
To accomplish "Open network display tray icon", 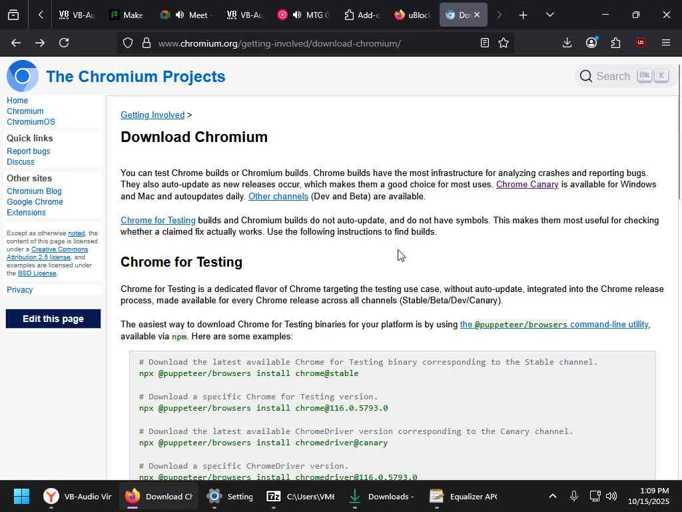I will tap(595, 496).
